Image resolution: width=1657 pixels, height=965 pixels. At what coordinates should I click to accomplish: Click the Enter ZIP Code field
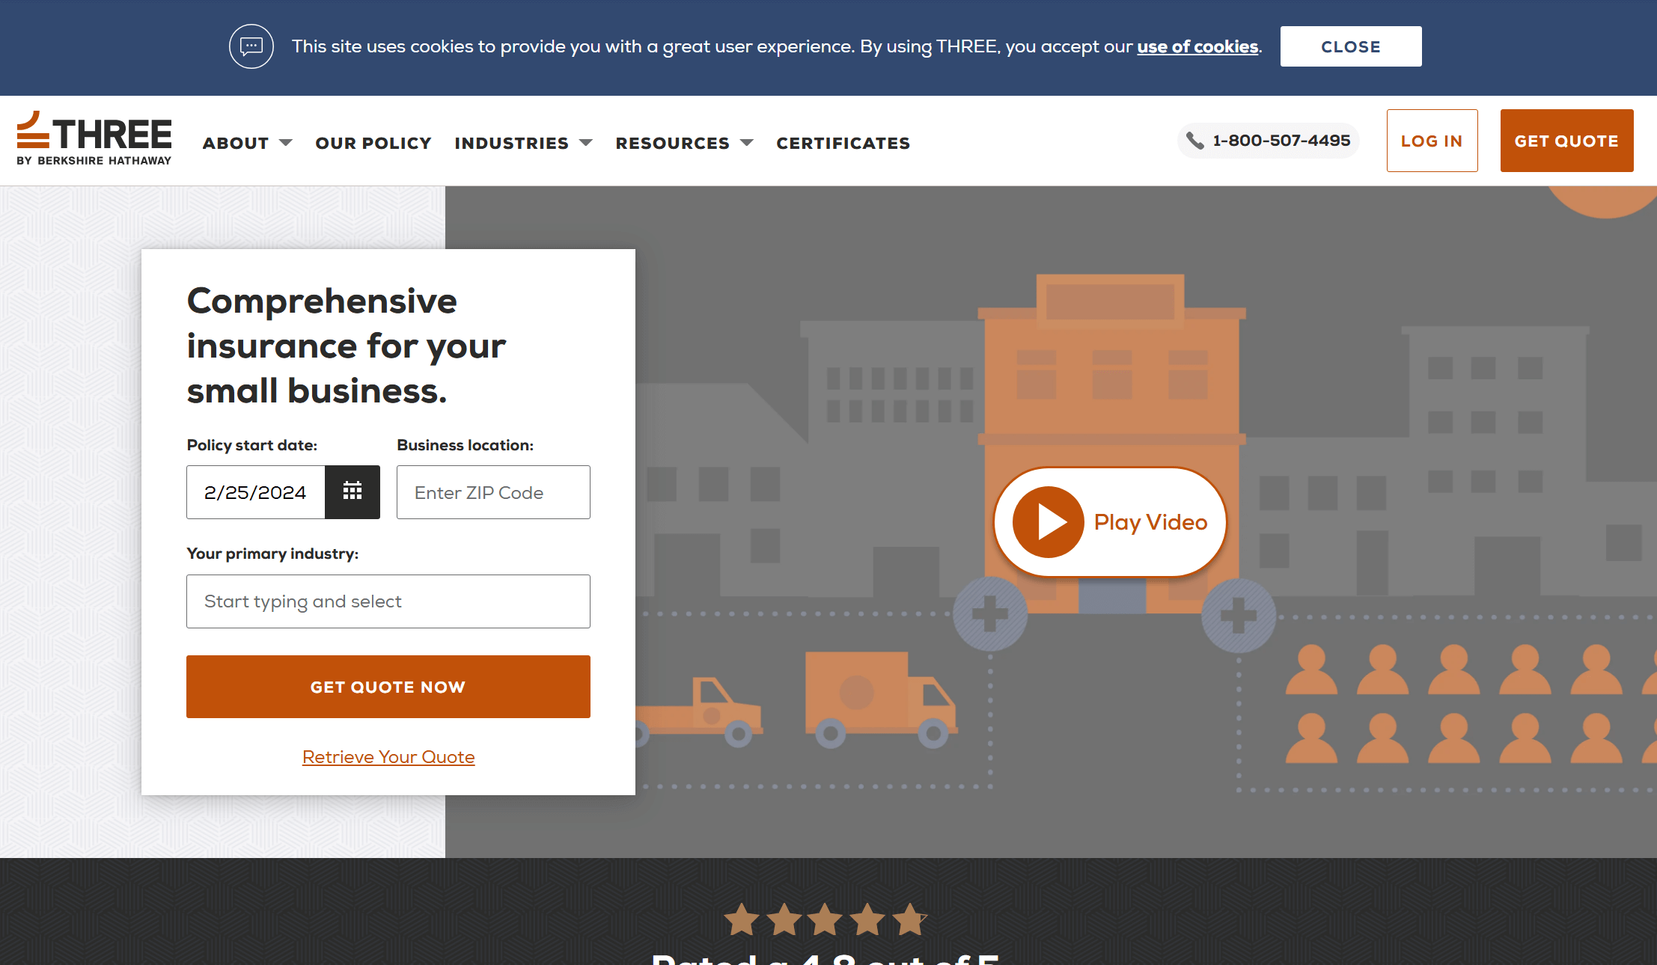tap(493, 491)
